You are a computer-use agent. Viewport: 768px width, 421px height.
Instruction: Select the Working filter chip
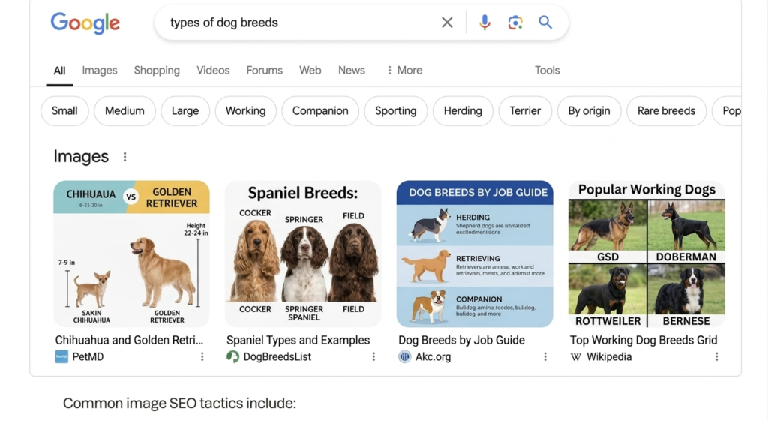tap(245, 111)
